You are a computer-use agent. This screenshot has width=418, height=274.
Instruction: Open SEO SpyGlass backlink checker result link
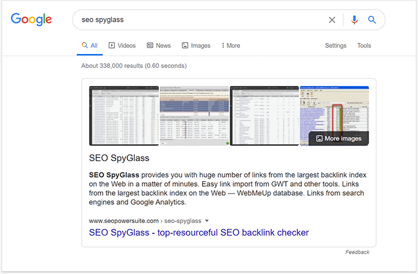[x=199, y=233]
